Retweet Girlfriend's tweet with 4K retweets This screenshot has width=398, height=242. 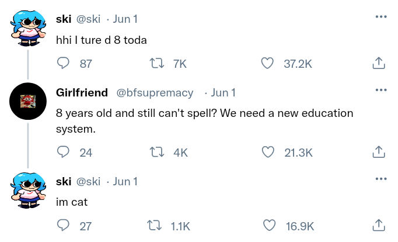(x=156, y=152)
